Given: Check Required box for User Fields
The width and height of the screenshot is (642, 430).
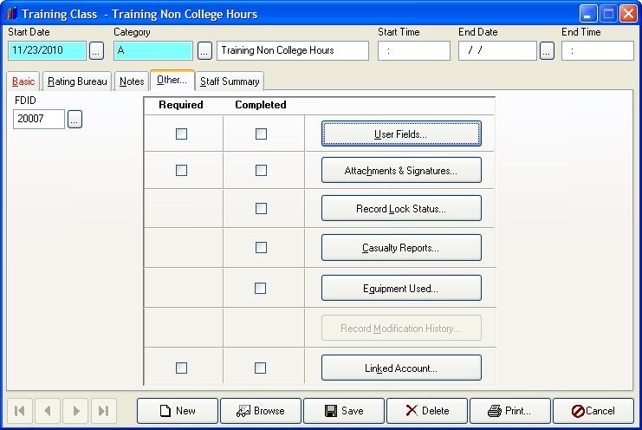Looking at the screenshot, I should 181,134.
